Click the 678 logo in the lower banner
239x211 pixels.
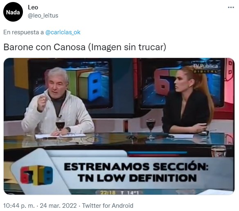36,175
